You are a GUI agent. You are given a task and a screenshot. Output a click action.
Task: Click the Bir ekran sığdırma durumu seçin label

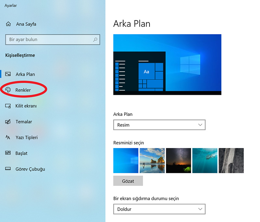(x=146, y=199)
